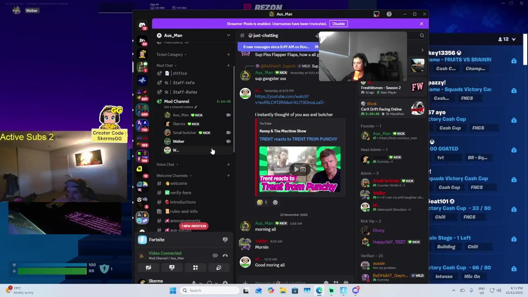The width and height of the screenshot is (528, 297).
Task: Open File Explorer from the taskbar
Action: pos(283,290)
